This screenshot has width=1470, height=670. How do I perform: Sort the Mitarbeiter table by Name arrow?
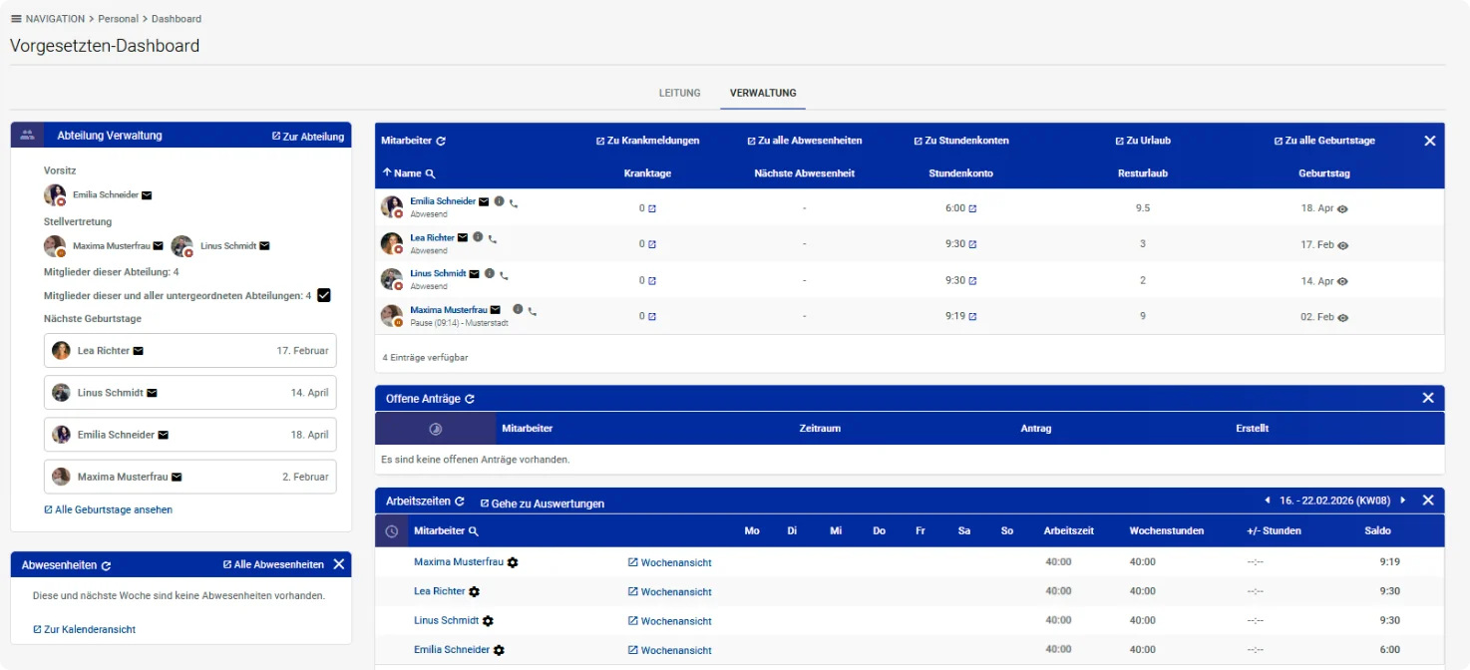pyautogui.click(x=387, y=172)
